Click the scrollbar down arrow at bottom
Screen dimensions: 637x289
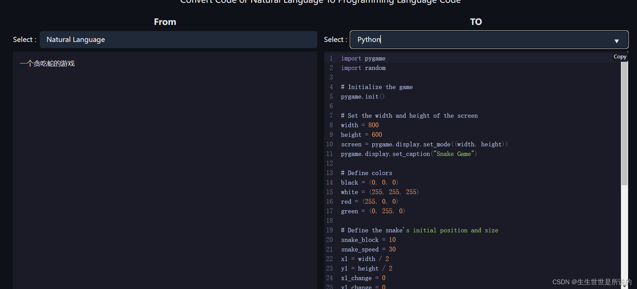624,286
